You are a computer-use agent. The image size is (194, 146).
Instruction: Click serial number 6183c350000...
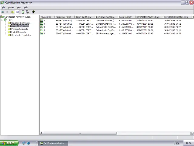pyautogui.click(x=126, y=30)
